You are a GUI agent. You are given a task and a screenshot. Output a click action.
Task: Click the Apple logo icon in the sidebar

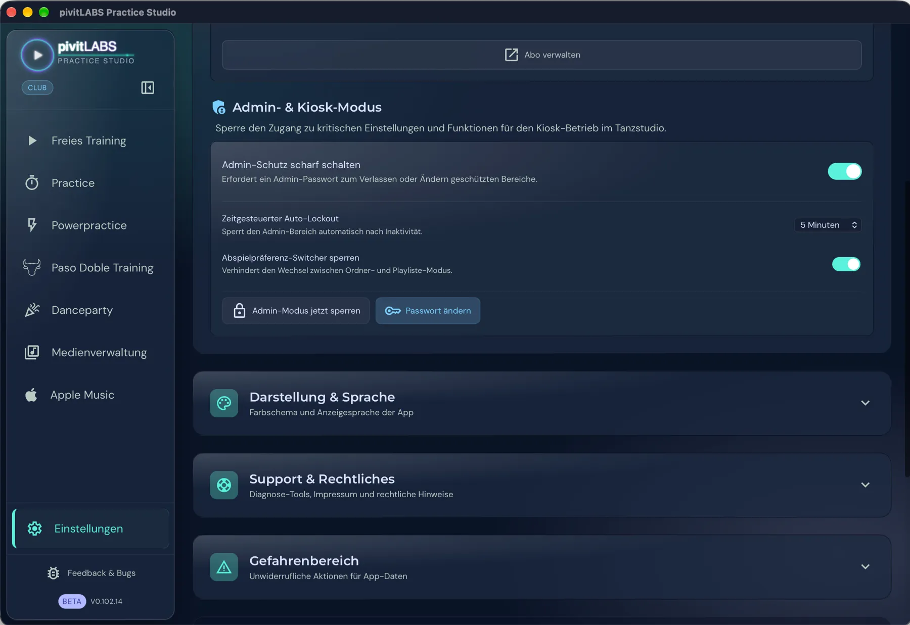tap(31, 395)
